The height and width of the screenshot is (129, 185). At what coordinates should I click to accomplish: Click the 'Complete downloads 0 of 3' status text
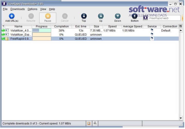[20, 123]
